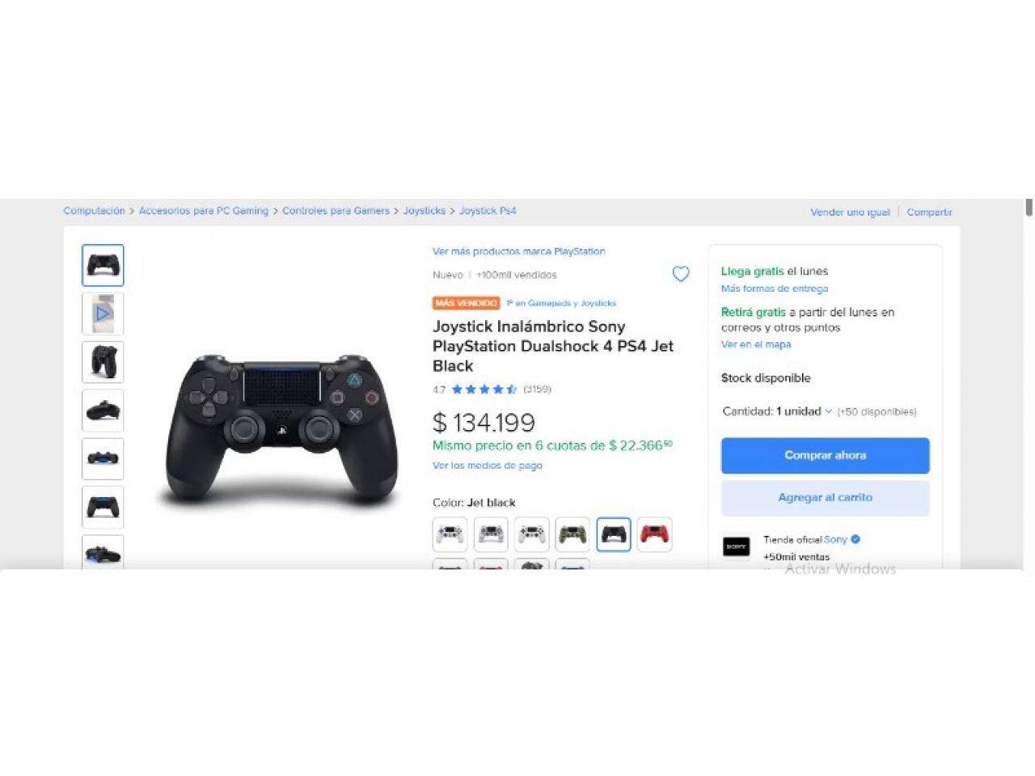
Task: Open the Accesorios para PC Gaming breadcrumb
Action: point(204,211)
